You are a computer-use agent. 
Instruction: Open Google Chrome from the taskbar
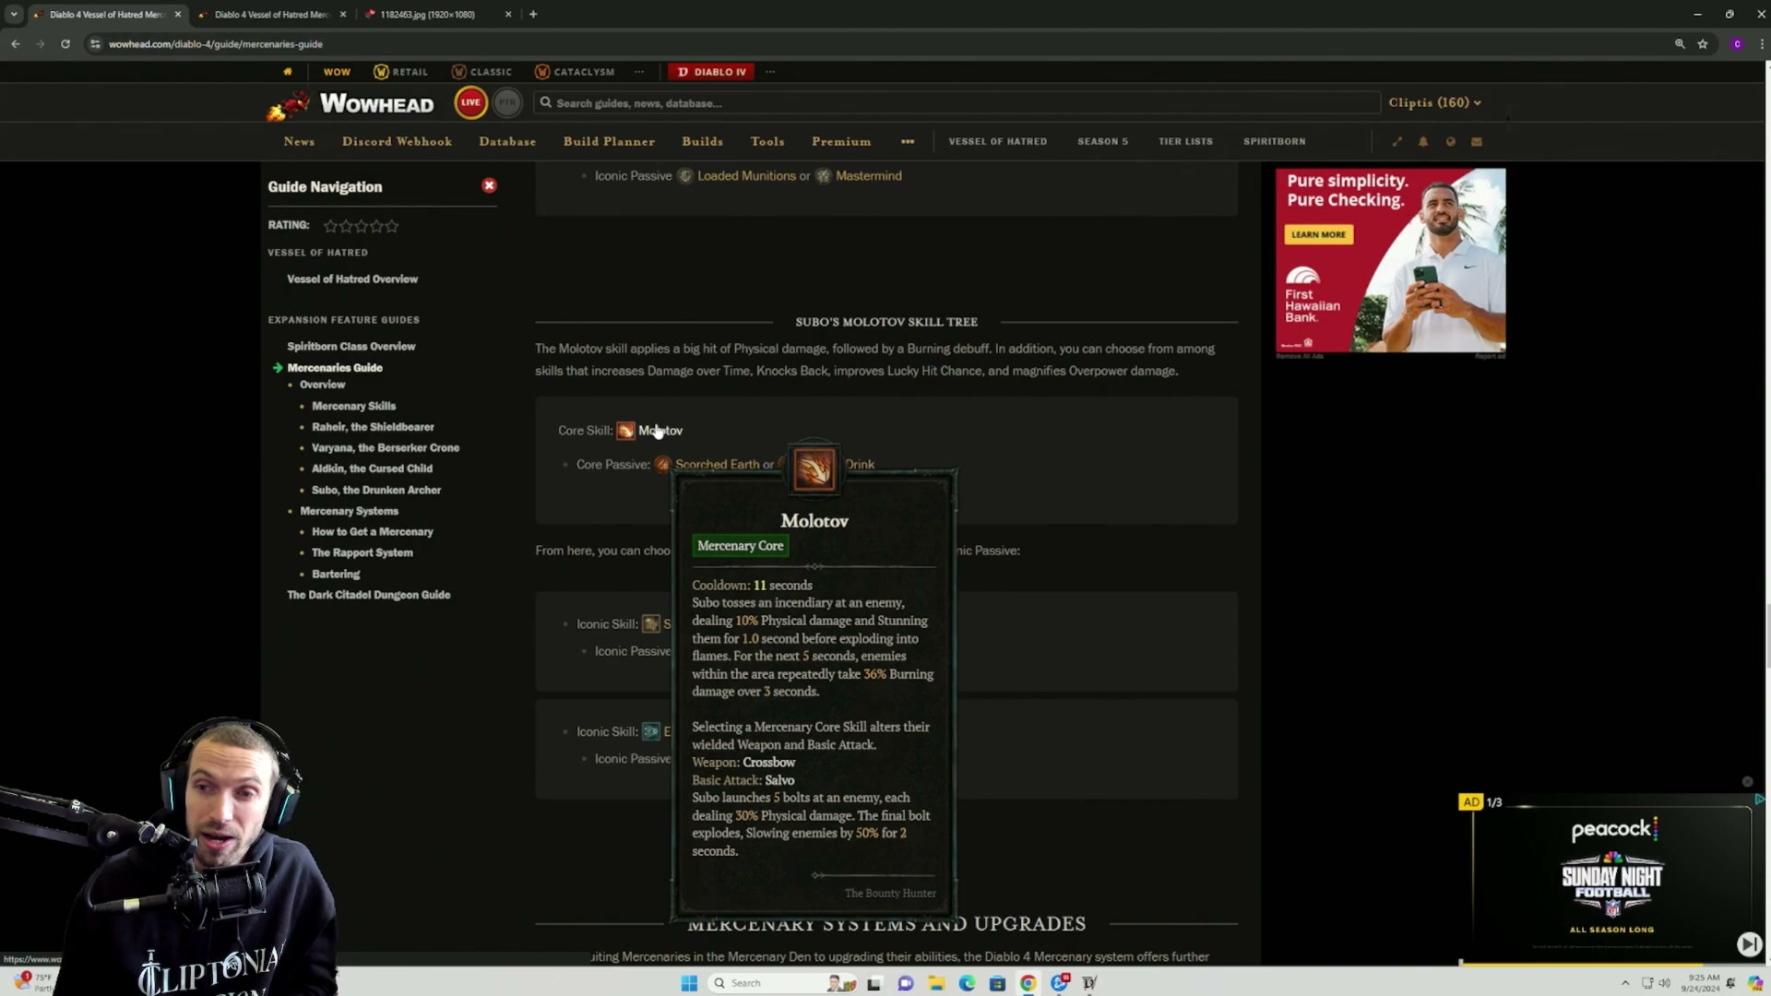tap(1028, 983)
